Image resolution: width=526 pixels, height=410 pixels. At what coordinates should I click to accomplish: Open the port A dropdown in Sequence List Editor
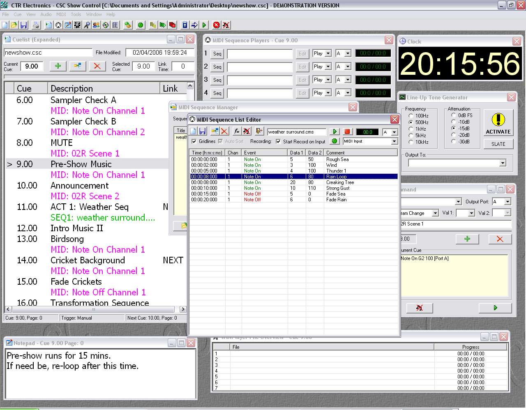pyautogui.click(x=394, y=132)
